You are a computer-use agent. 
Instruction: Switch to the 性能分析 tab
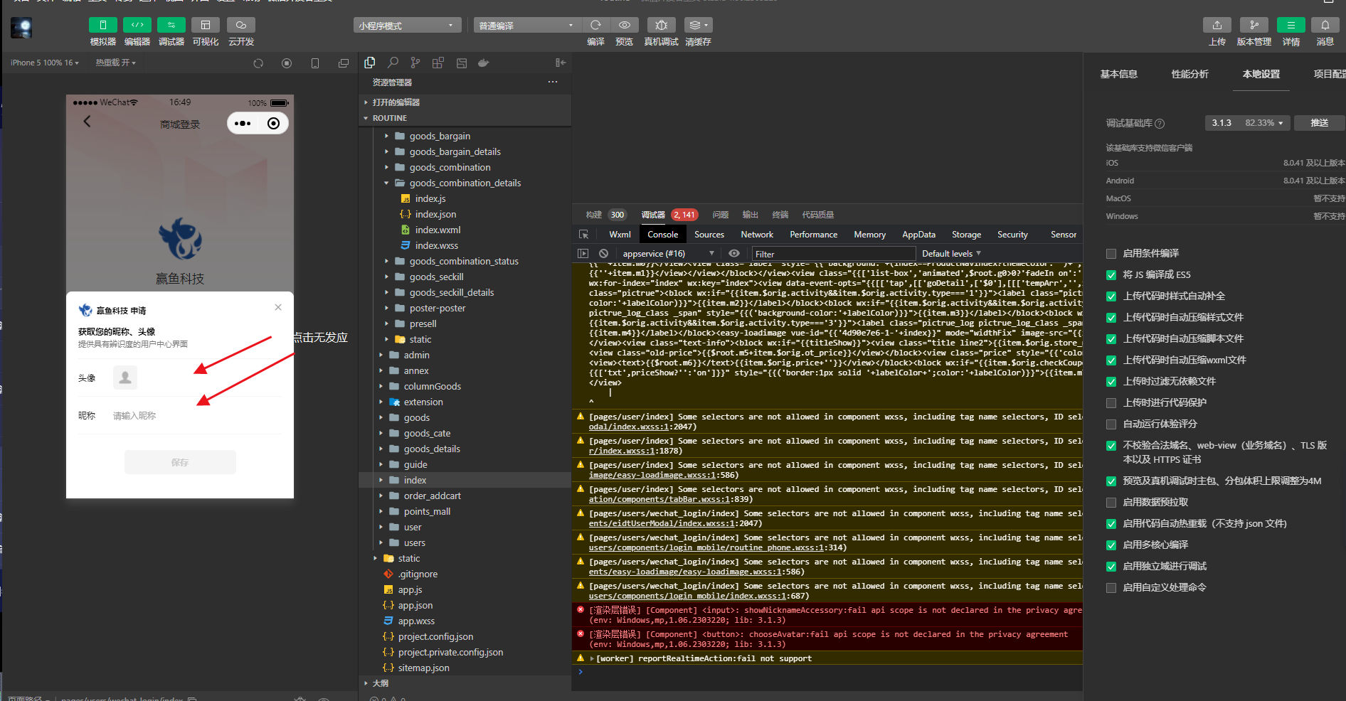point(1190,74)
